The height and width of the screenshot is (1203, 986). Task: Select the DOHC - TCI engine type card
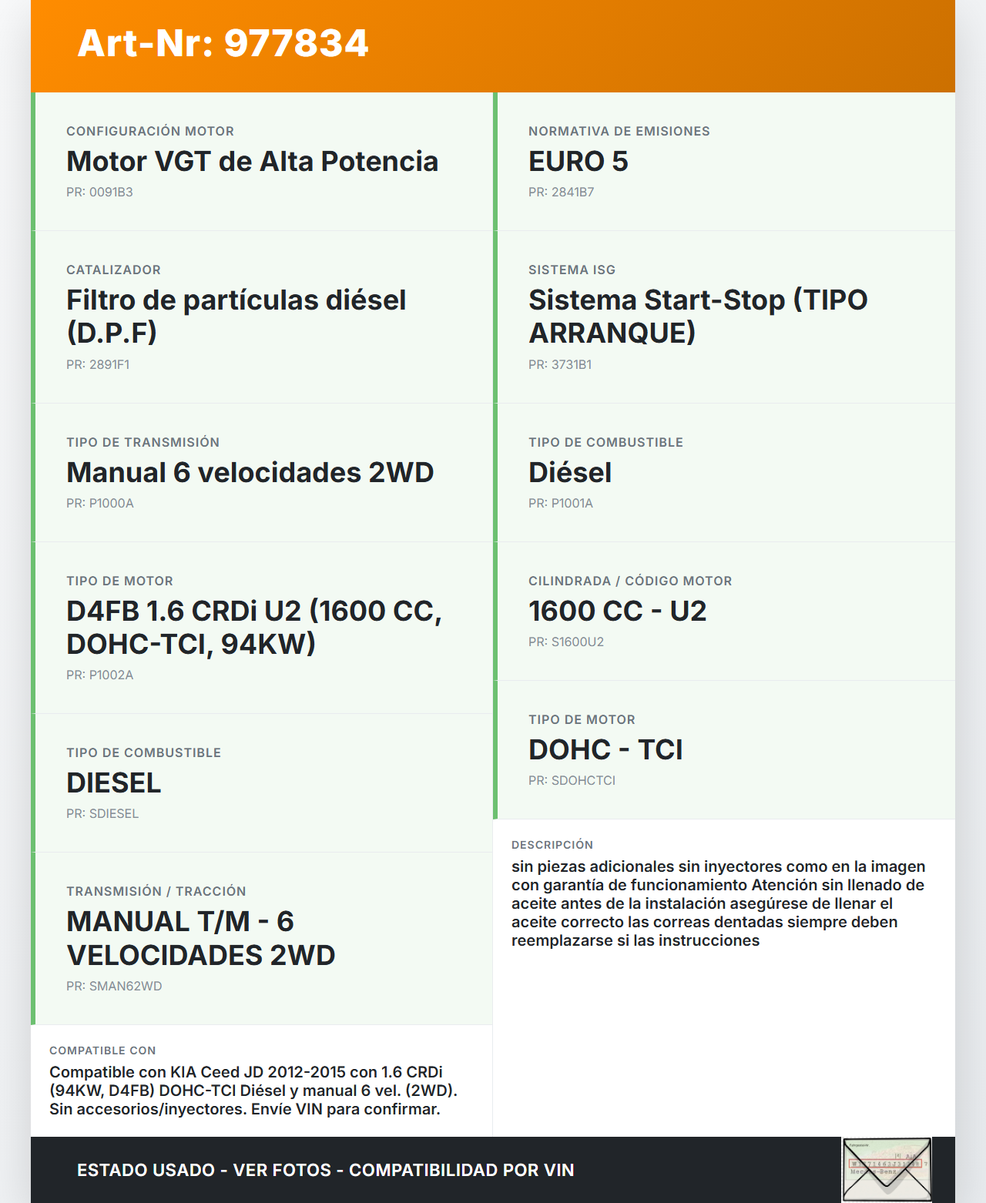coord(724,749)
